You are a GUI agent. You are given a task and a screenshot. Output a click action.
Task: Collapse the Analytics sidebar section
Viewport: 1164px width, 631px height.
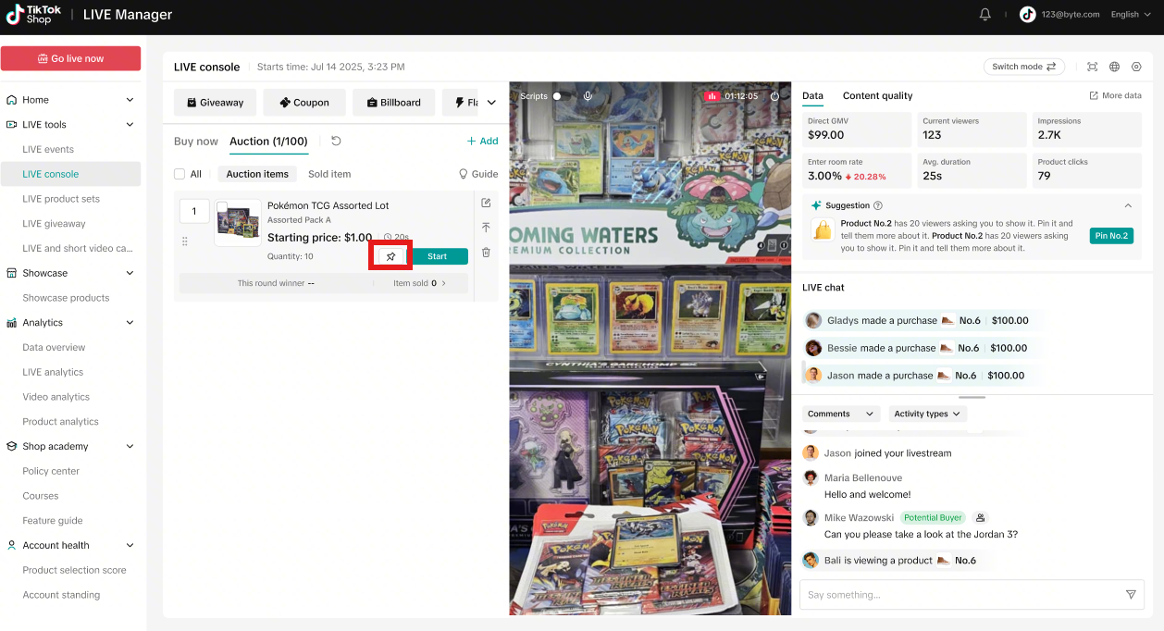[130, 323]
